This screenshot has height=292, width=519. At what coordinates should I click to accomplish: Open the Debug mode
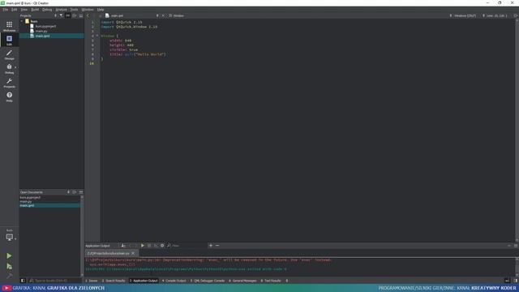pyautogui.click(x=9, y=68)
